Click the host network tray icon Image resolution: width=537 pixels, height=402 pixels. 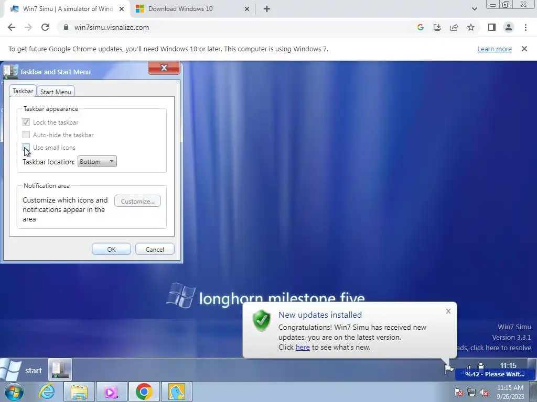tap(471, 392)
